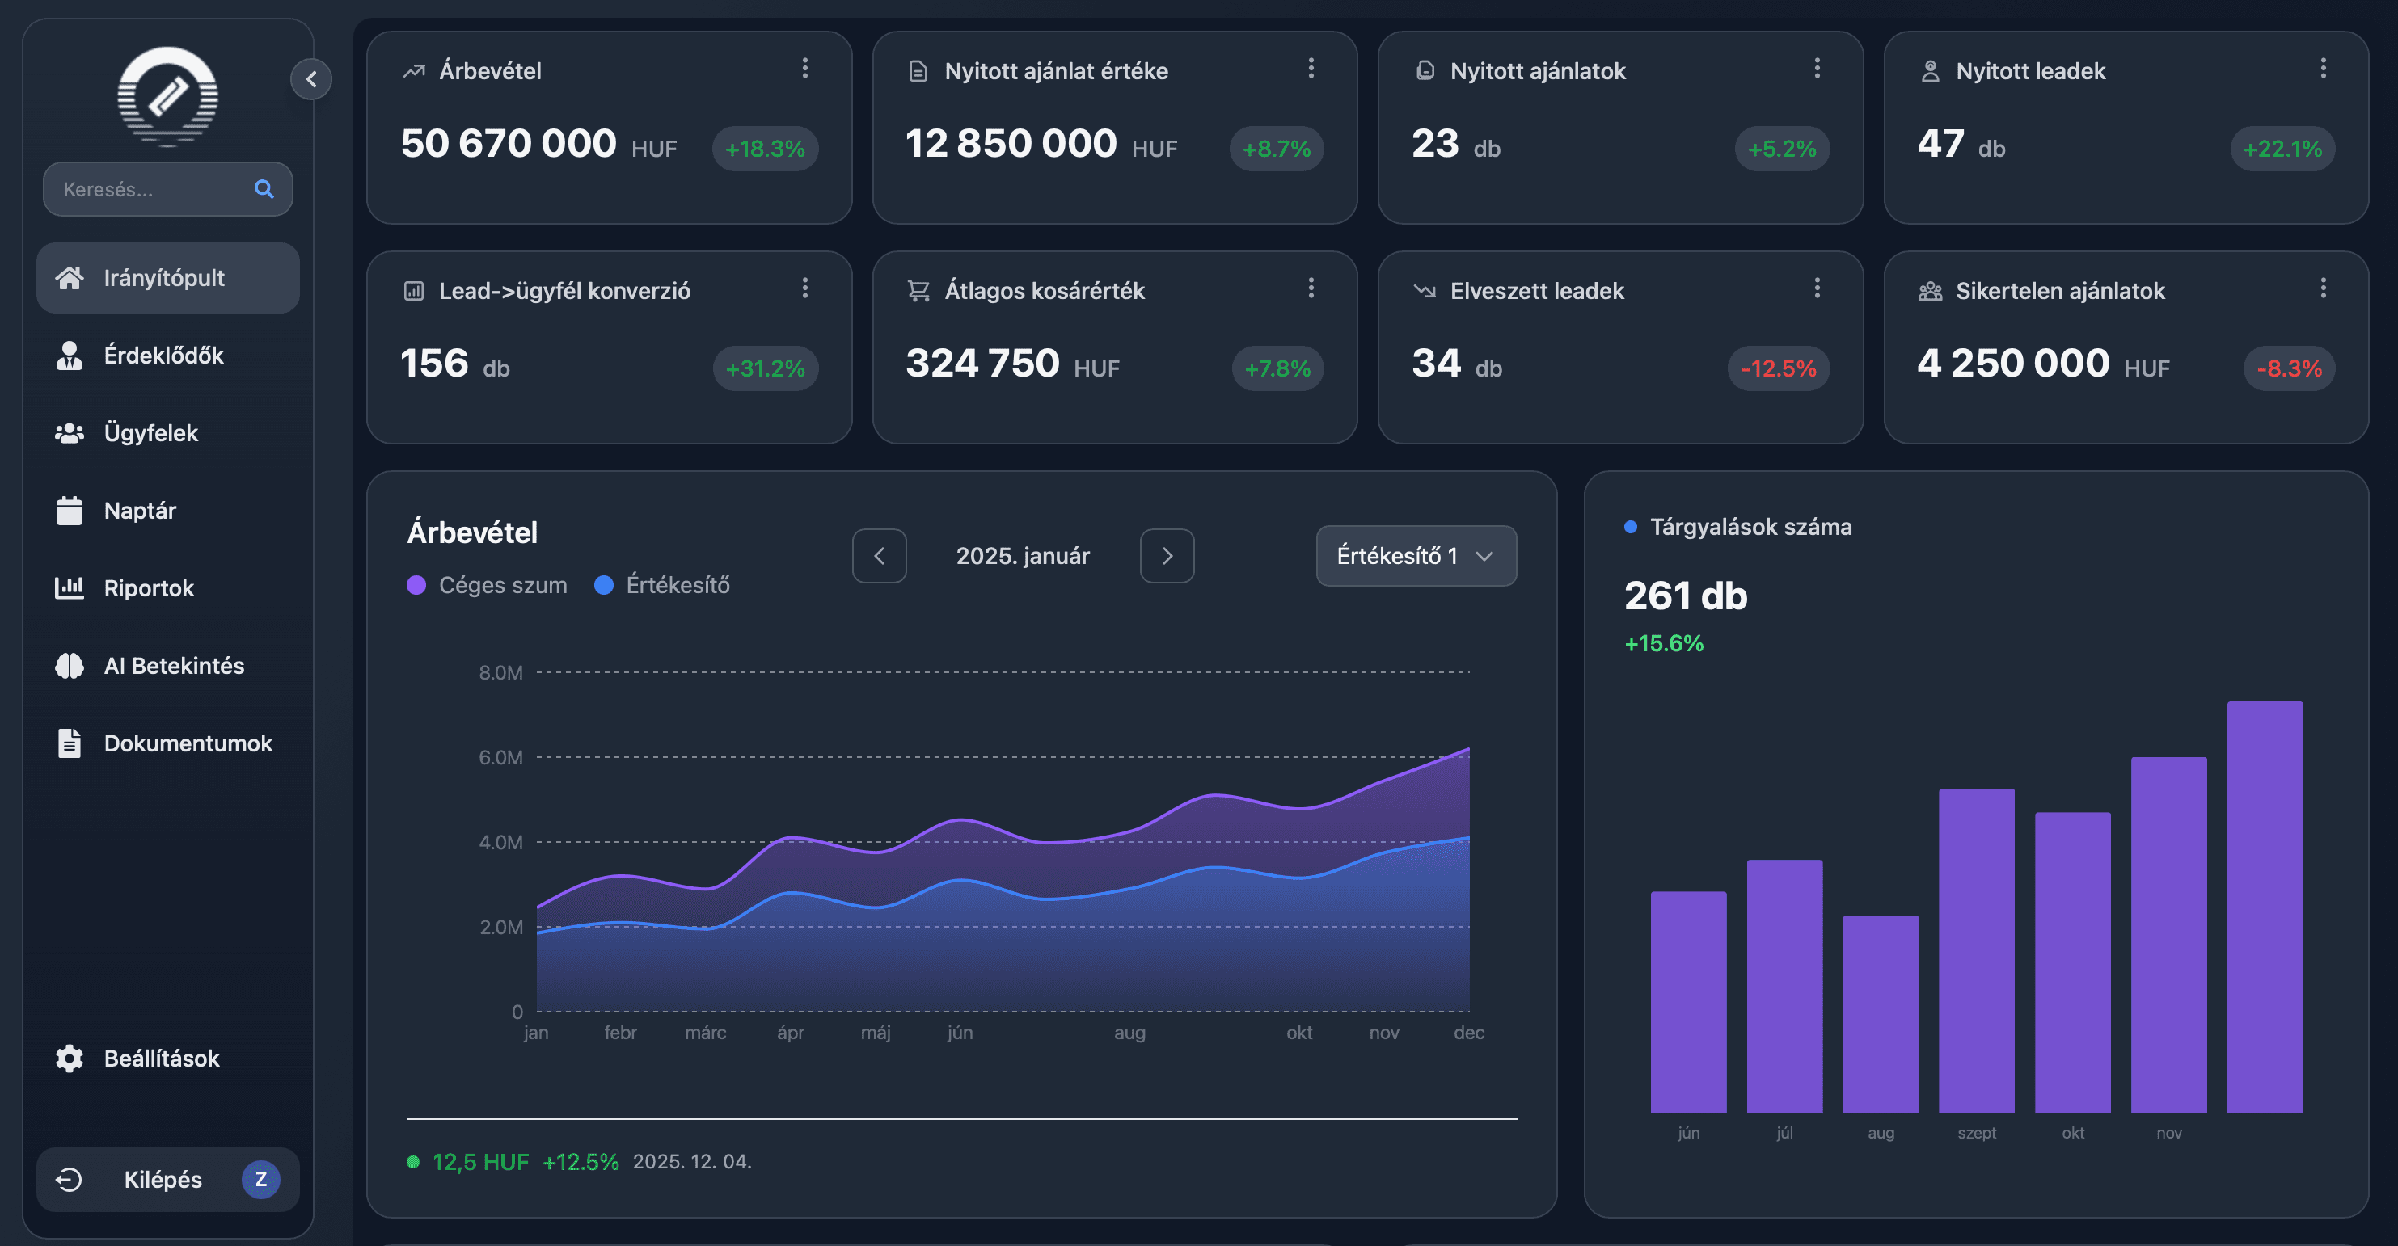
Task: Open the Riportok chart icon
Action: coord(70,587)
